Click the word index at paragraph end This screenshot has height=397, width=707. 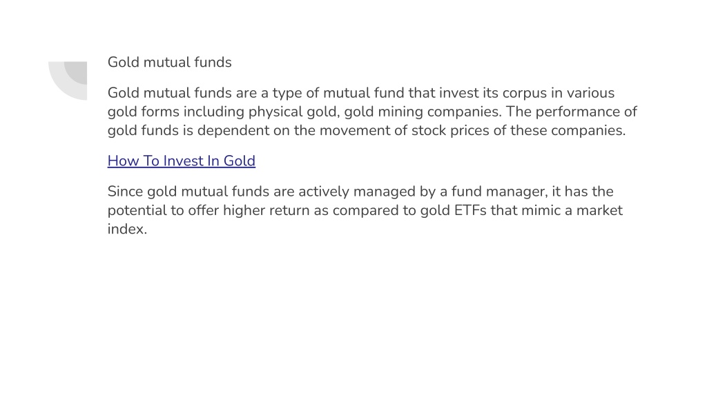pyautogui.click(x=126, y=229)
